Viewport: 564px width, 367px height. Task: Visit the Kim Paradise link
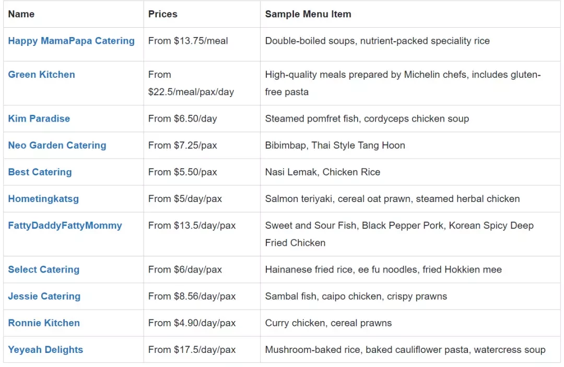pos(39,119)
